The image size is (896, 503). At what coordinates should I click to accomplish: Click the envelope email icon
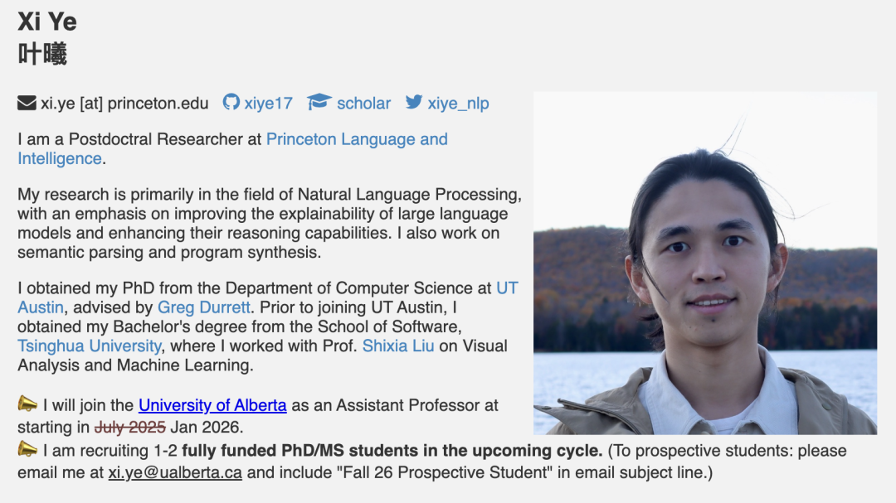tap(27, 104)
